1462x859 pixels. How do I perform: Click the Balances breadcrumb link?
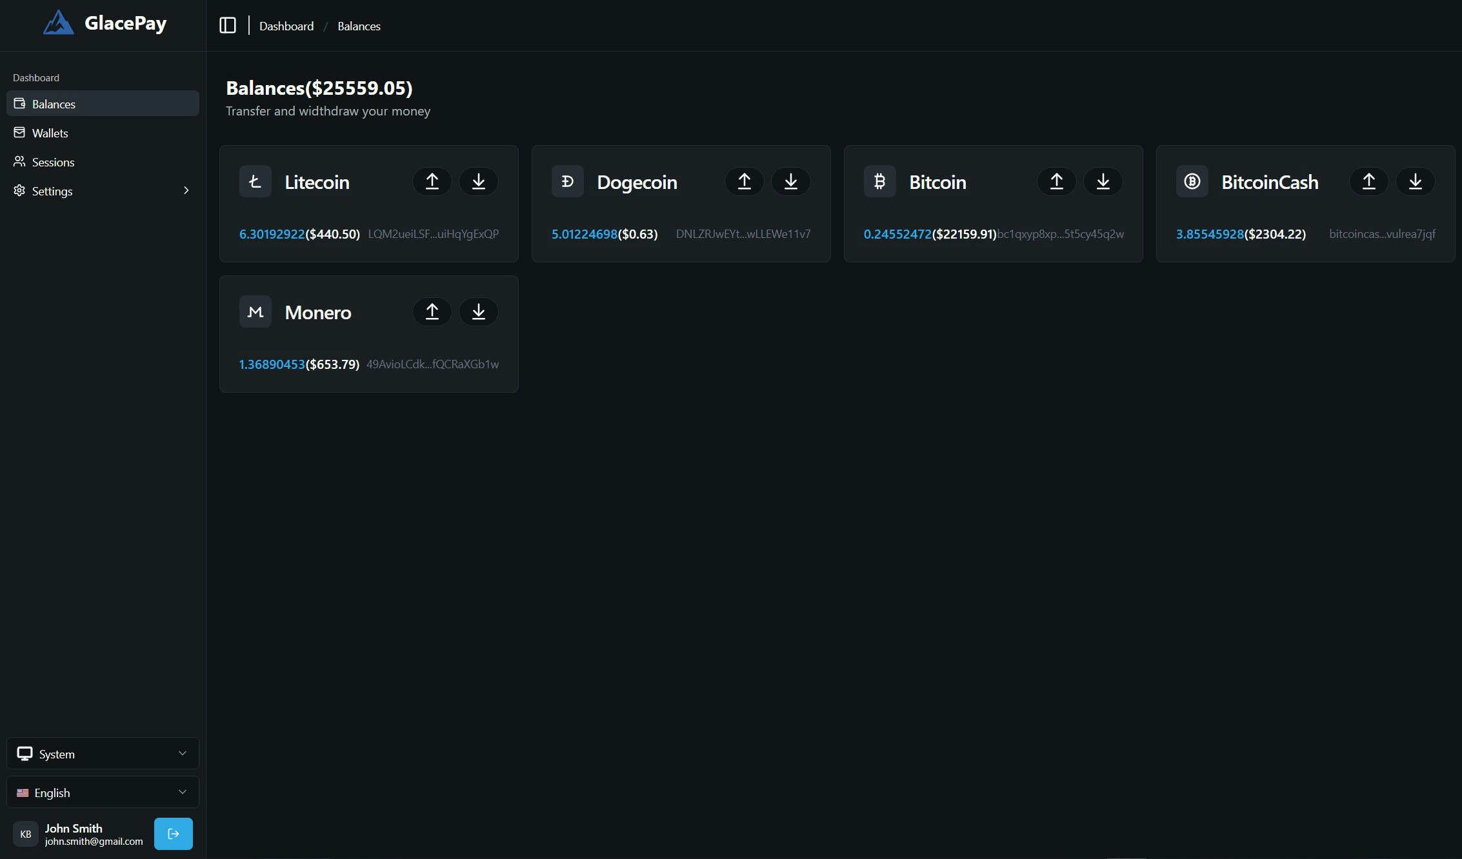tap(359, 26)
